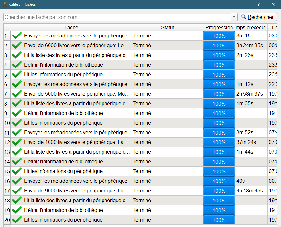Click the 'Terminé' status in row 13
281x227 pixels.
(142, 152)
